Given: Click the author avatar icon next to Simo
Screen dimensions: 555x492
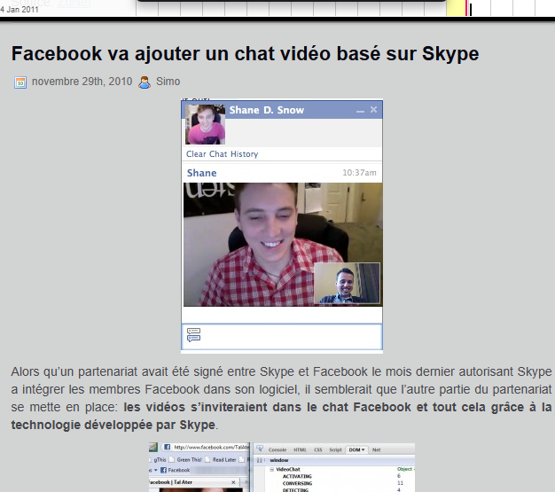Looking at the screenshot, I should [x=145, y=82].
